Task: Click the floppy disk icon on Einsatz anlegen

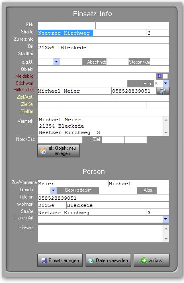Action: 44,260
